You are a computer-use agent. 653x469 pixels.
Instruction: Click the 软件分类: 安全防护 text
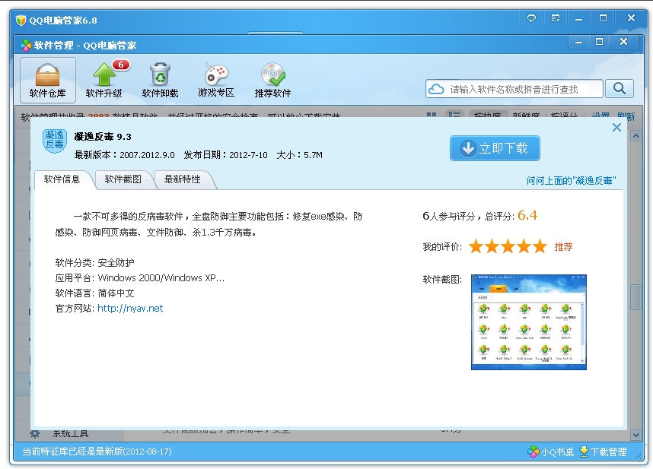point(94,263)
